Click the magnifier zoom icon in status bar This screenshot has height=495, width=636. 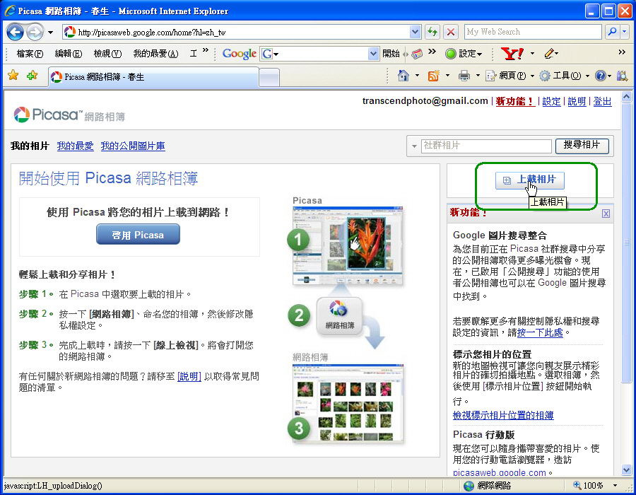577,485
